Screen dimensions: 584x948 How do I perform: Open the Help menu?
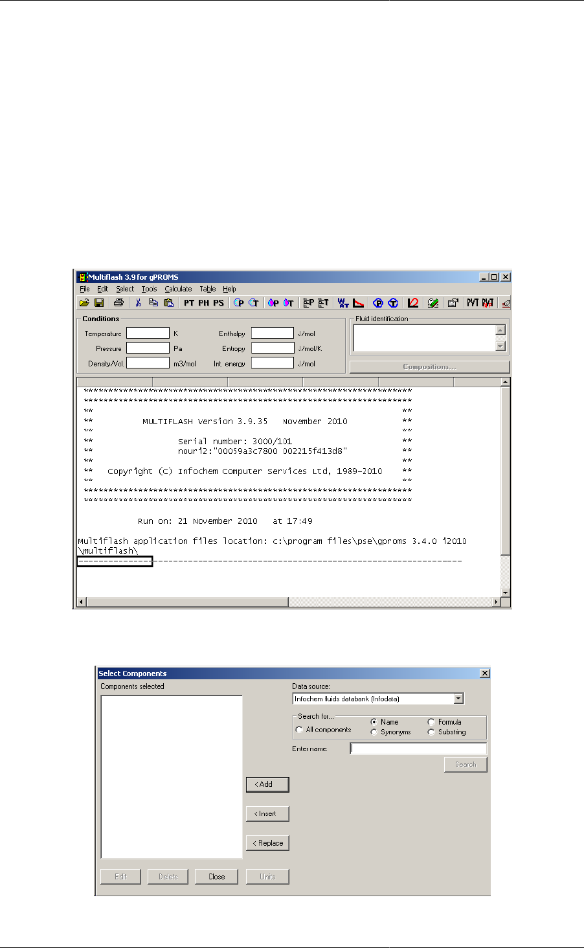[x=229, y=289]
